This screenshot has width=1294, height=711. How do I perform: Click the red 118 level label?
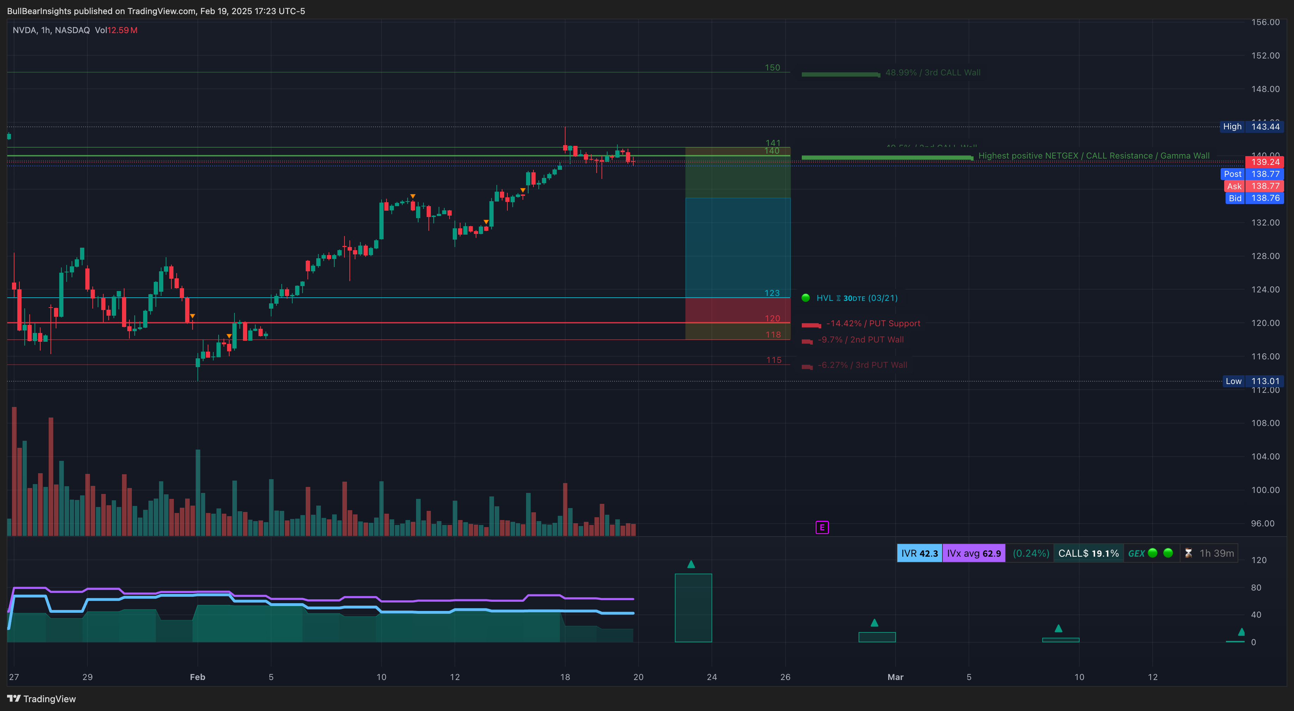[773, 334]
